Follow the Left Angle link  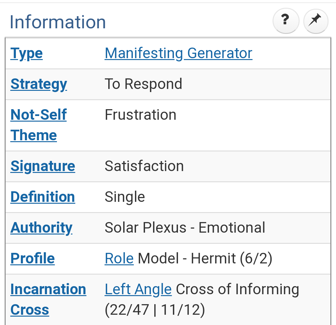click(x=138, y=289)
